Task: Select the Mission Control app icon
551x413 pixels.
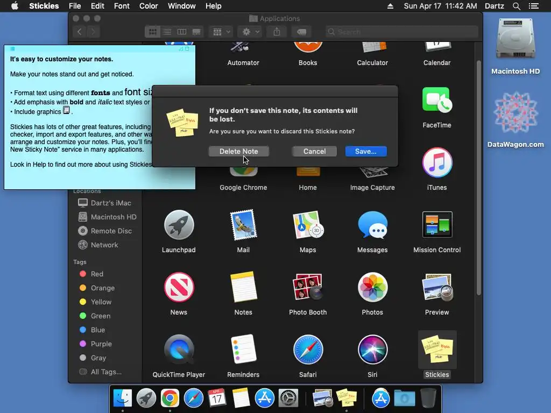Action: coord(437,225)
